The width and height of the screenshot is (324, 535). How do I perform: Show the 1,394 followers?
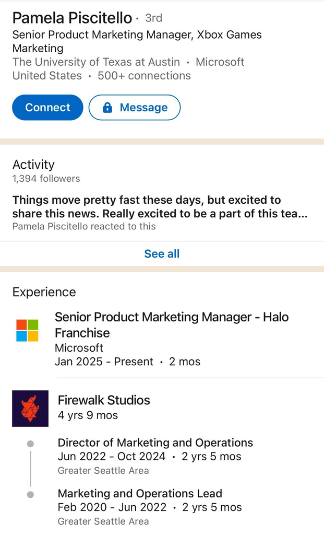click(46, 179)
